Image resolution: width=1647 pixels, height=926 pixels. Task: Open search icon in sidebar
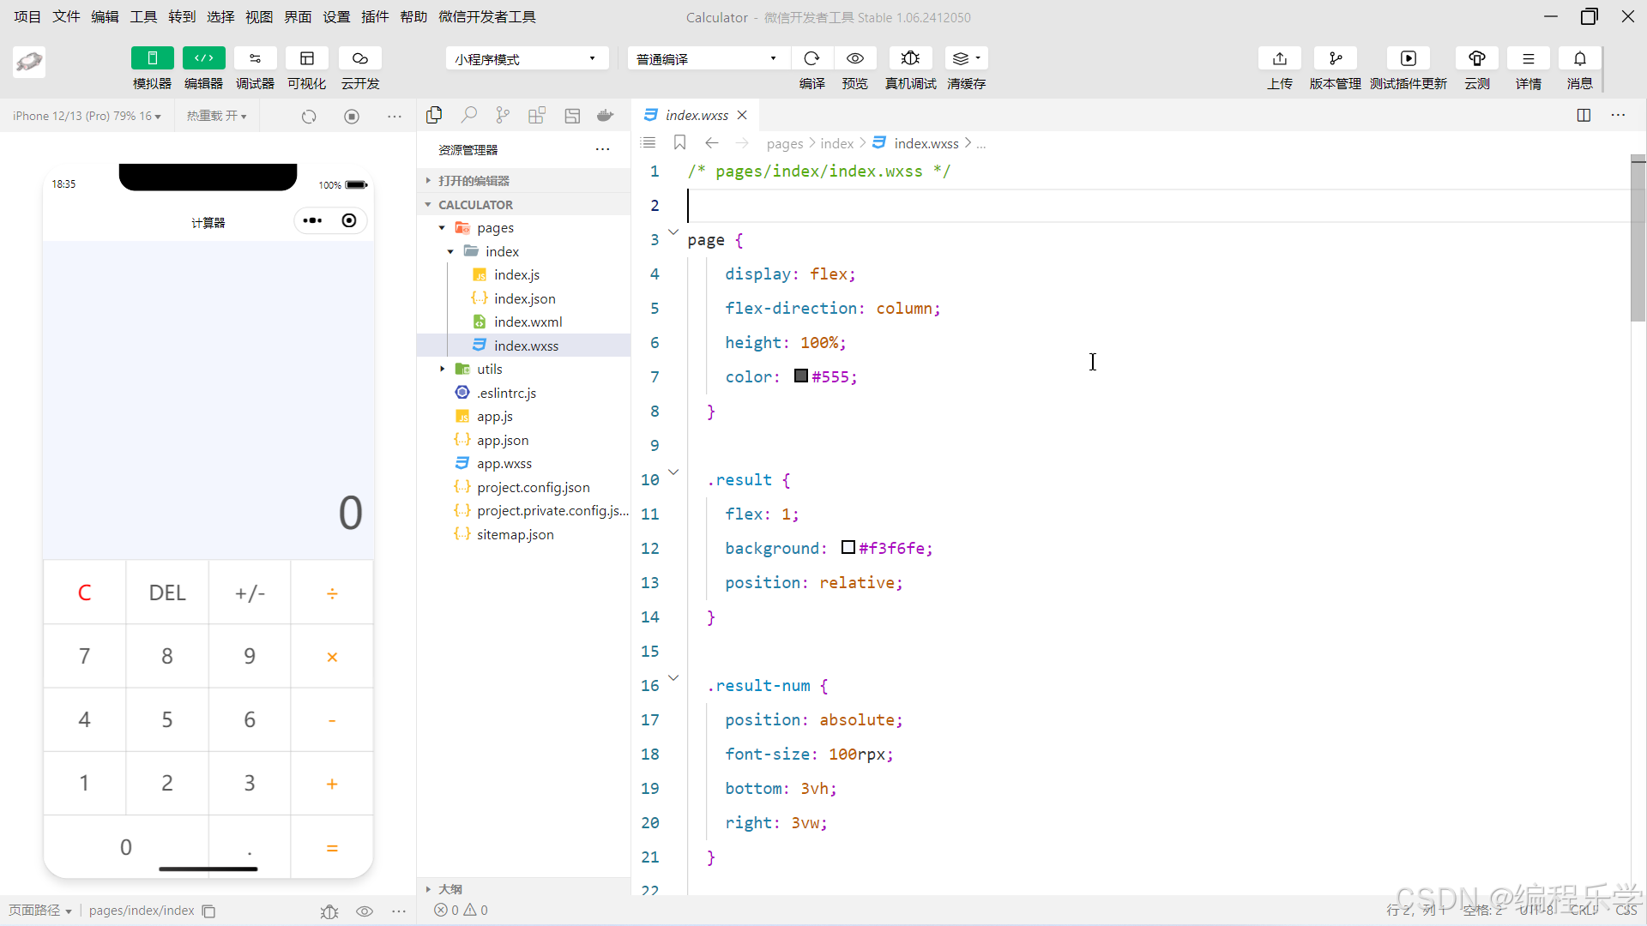tap(468, 115)
